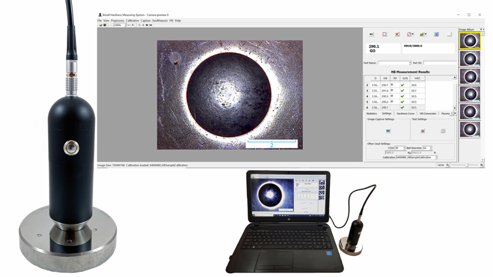This screenshot has height=277, width=493.
Task: Click the red X delete measurement icon
Action: pyautogui.click(x=397, y=34)
